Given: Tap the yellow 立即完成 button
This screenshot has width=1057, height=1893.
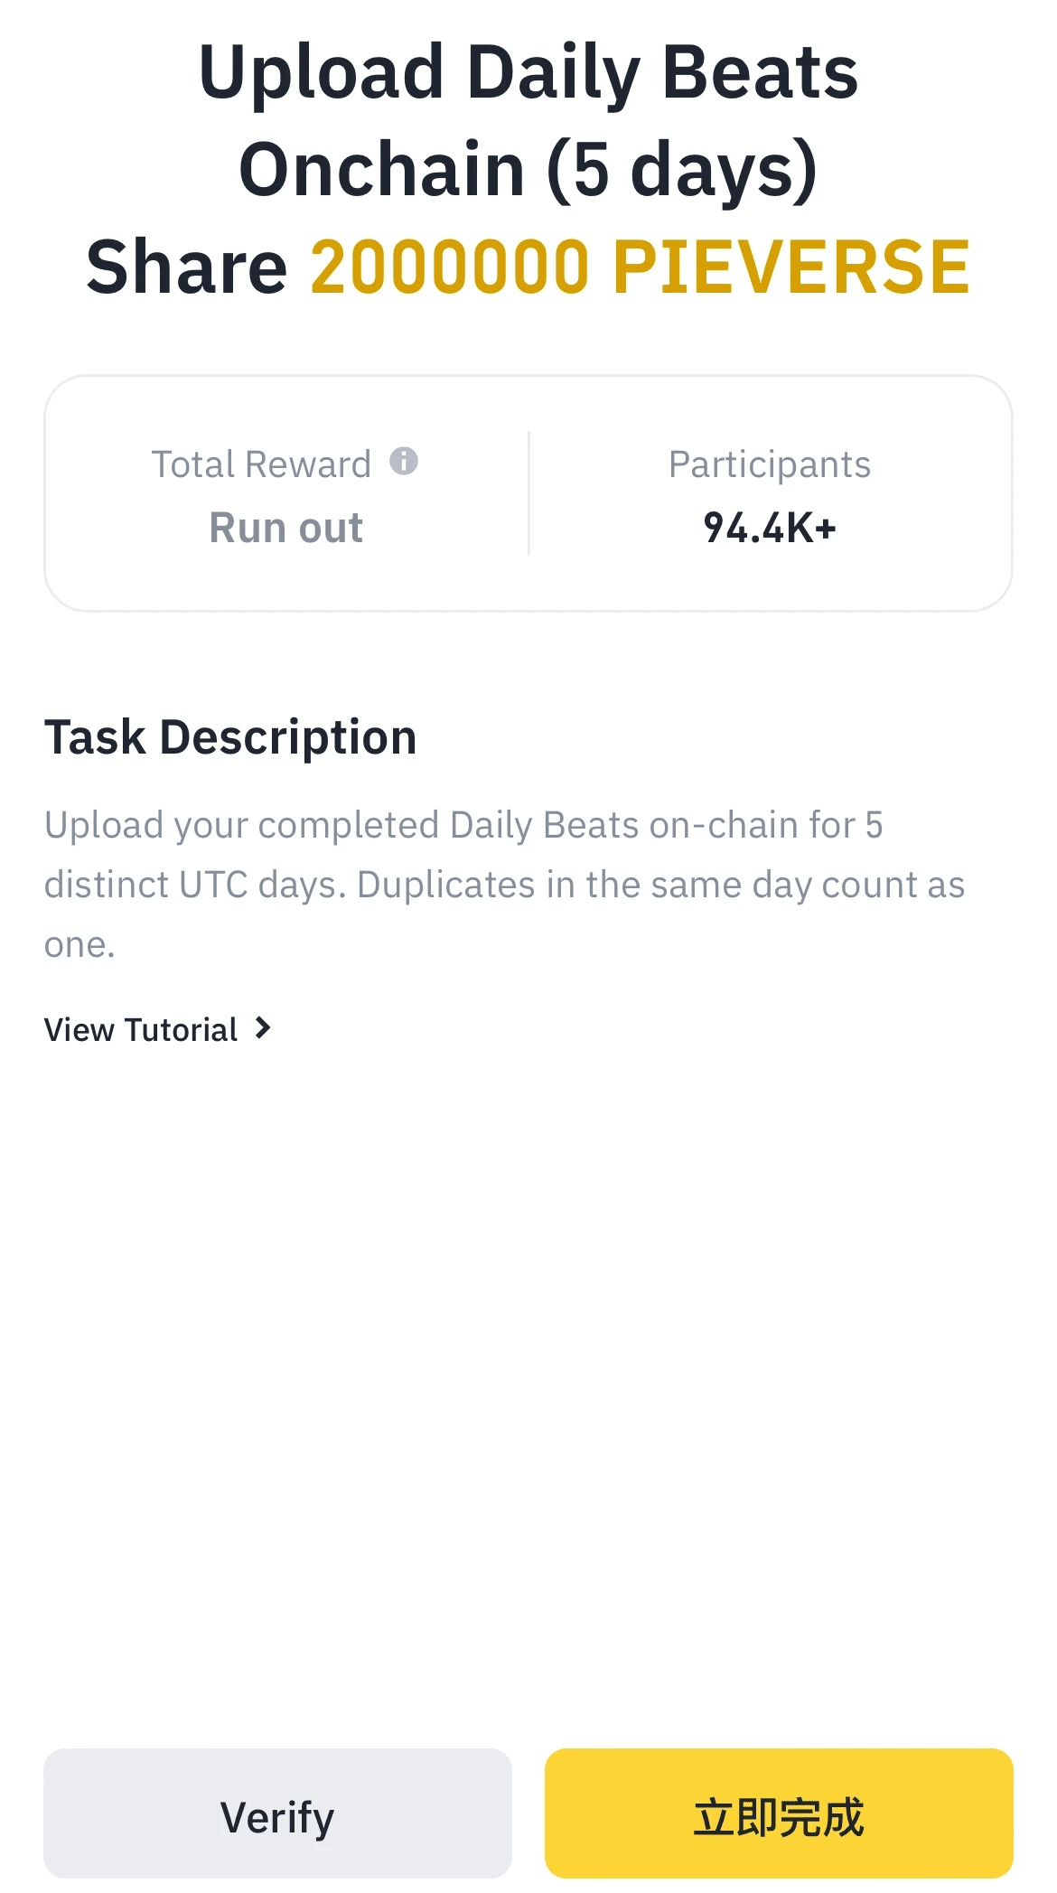Looking at the screenshot, I should pyautogui.click(x=778, y=1816).
